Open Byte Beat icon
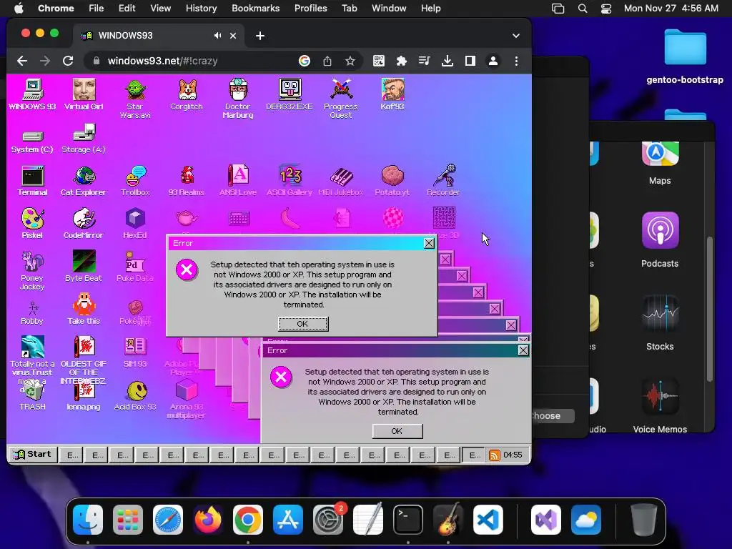Image resolution: width=732 pixels, height=549 pixels. (84, 266)
